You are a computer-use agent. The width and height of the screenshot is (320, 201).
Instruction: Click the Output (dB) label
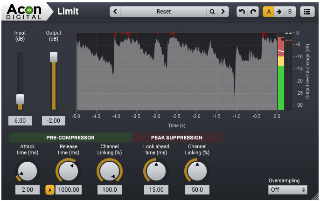[54, 36]
